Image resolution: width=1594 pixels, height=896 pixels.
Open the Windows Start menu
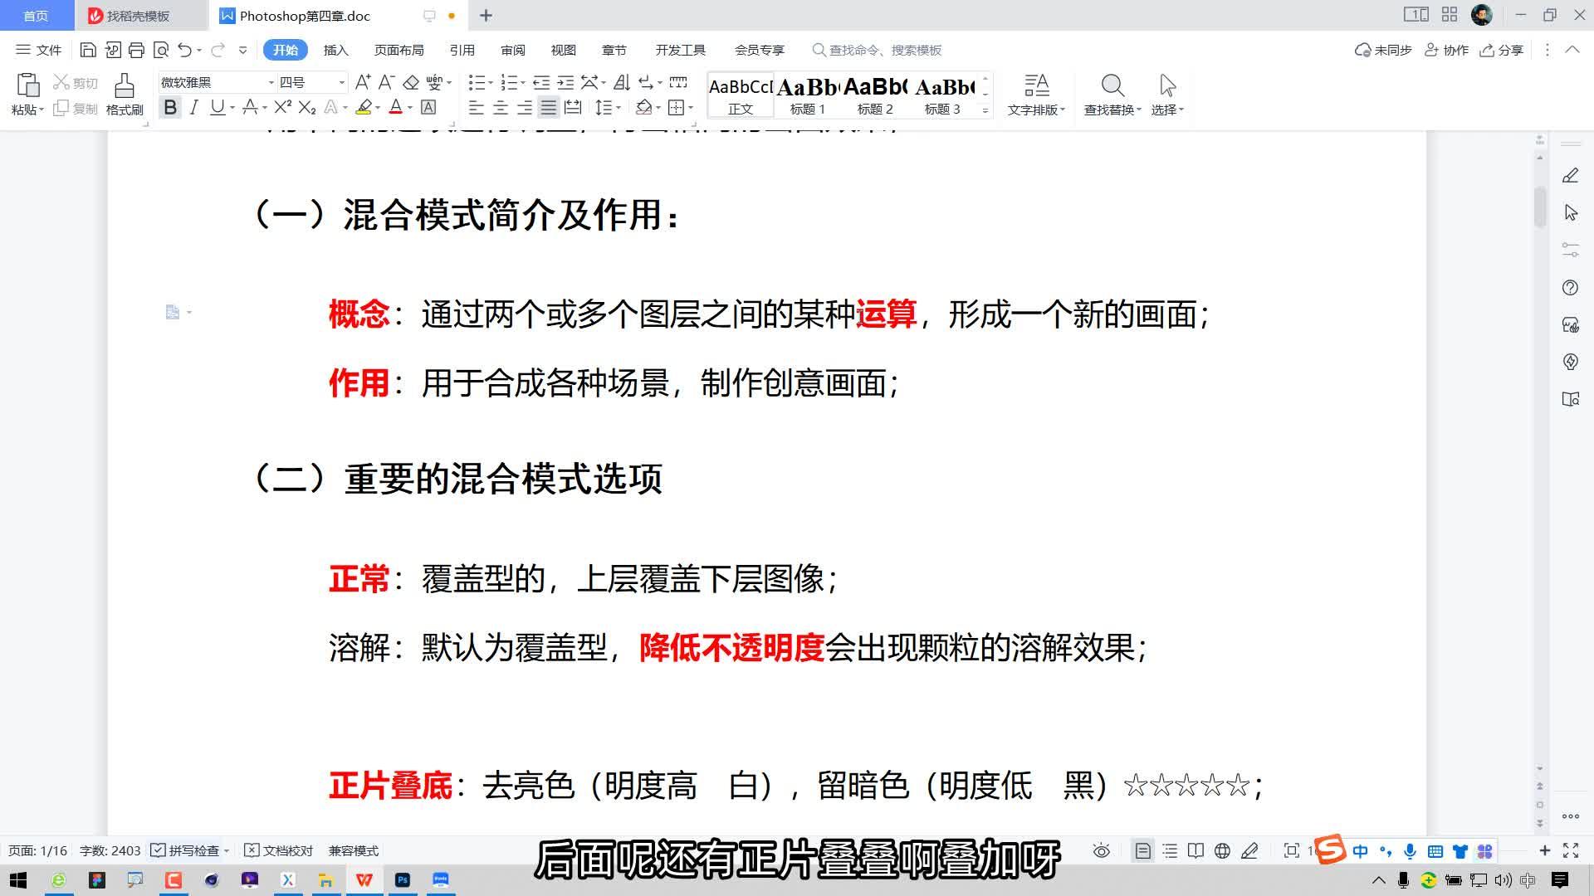tap(18, 879)
